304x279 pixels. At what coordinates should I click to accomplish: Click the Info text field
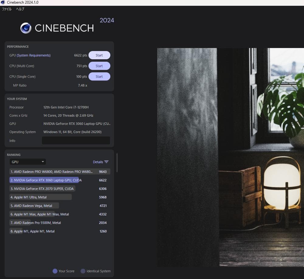pos(76,140)
